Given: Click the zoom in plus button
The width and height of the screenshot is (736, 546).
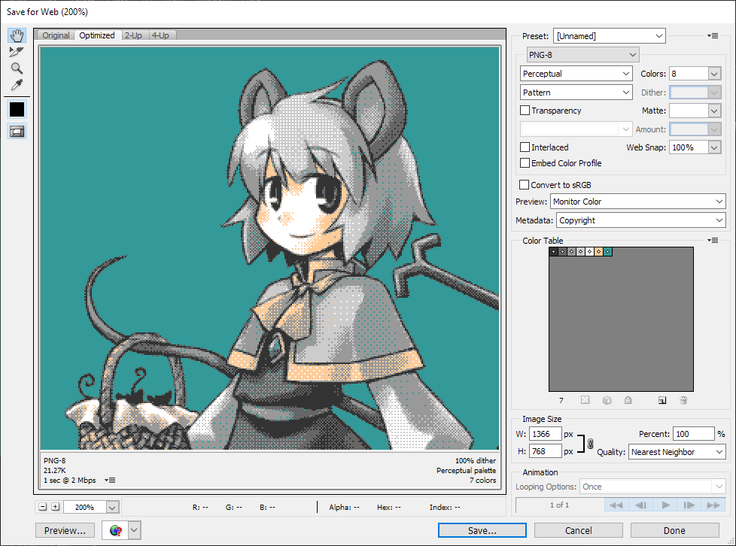Looking at the screenshot, I should (56, 507).
